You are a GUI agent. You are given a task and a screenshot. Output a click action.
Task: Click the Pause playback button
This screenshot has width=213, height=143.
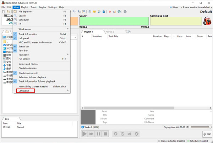pyautogui.click(x=98, y=134)
